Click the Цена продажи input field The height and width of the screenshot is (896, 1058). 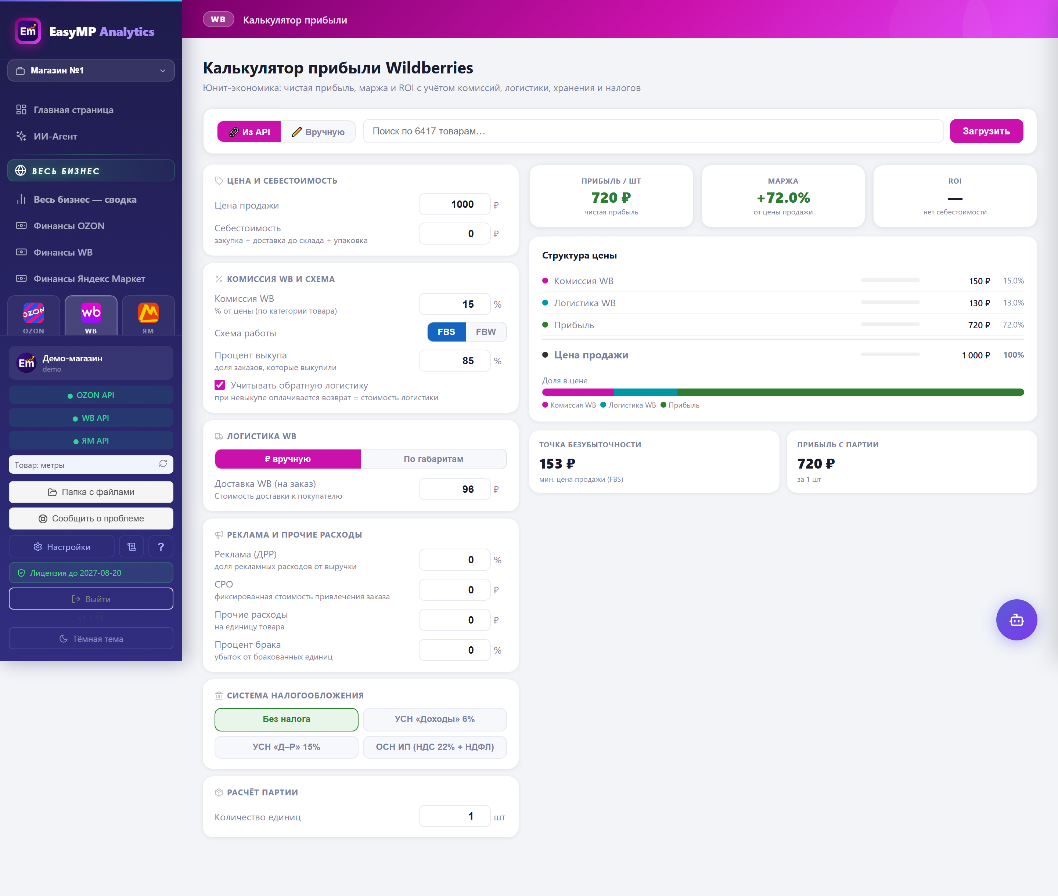455,205
